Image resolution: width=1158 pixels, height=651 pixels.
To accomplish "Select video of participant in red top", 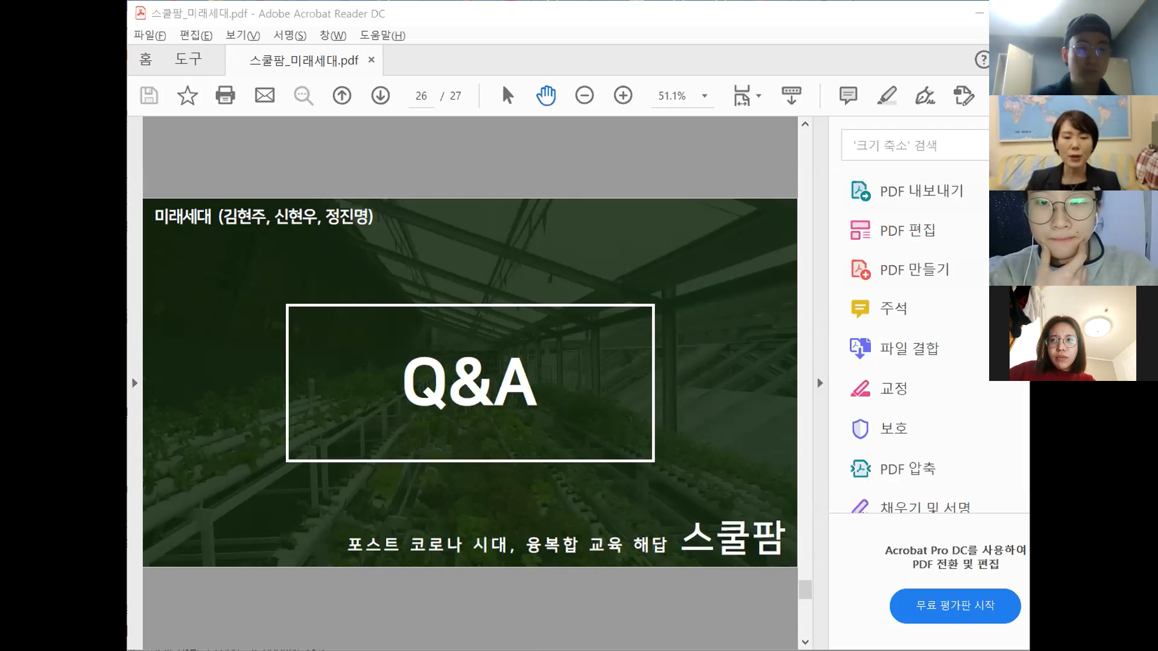I will pos(1073,333).
